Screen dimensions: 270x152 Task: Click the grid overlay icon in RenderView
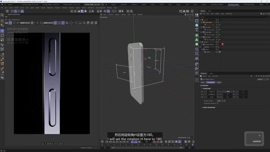[59, 23]
